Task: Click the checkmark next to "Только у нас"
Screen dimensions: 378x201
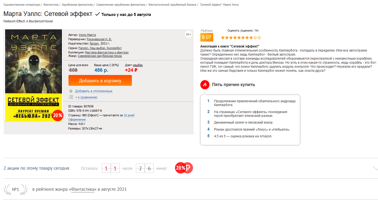Action: point(97,14)
